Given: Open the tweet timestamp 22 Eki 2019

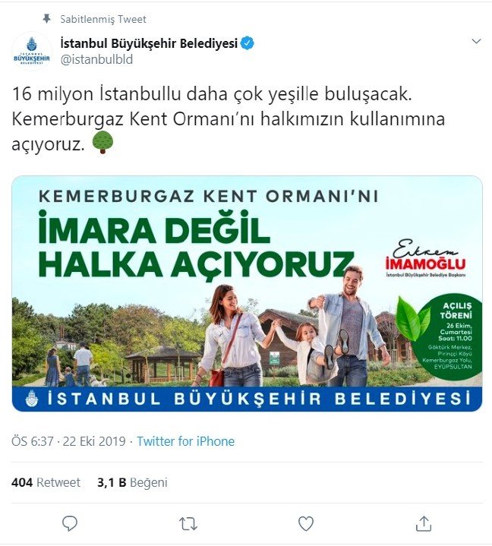Looking at the screenshot, I should point(68,441).
